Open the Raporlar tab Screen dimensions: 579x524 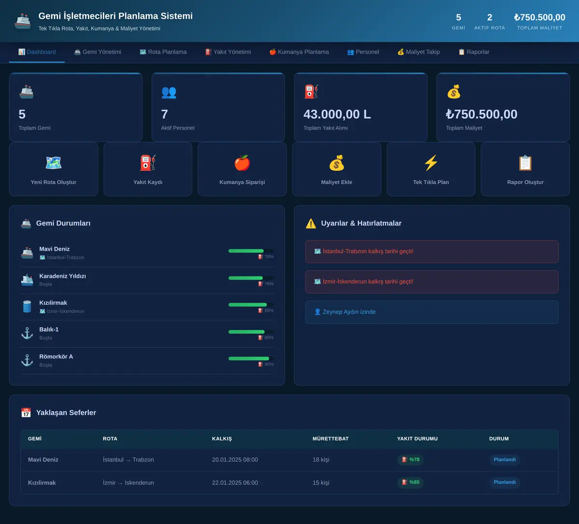coord(474,52)
